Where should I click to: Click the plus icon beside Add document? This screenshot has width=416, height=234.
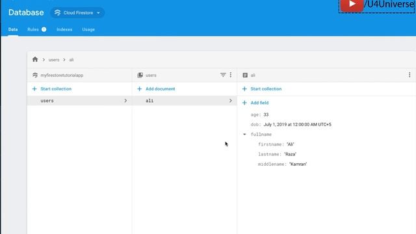tap(140, 89)
